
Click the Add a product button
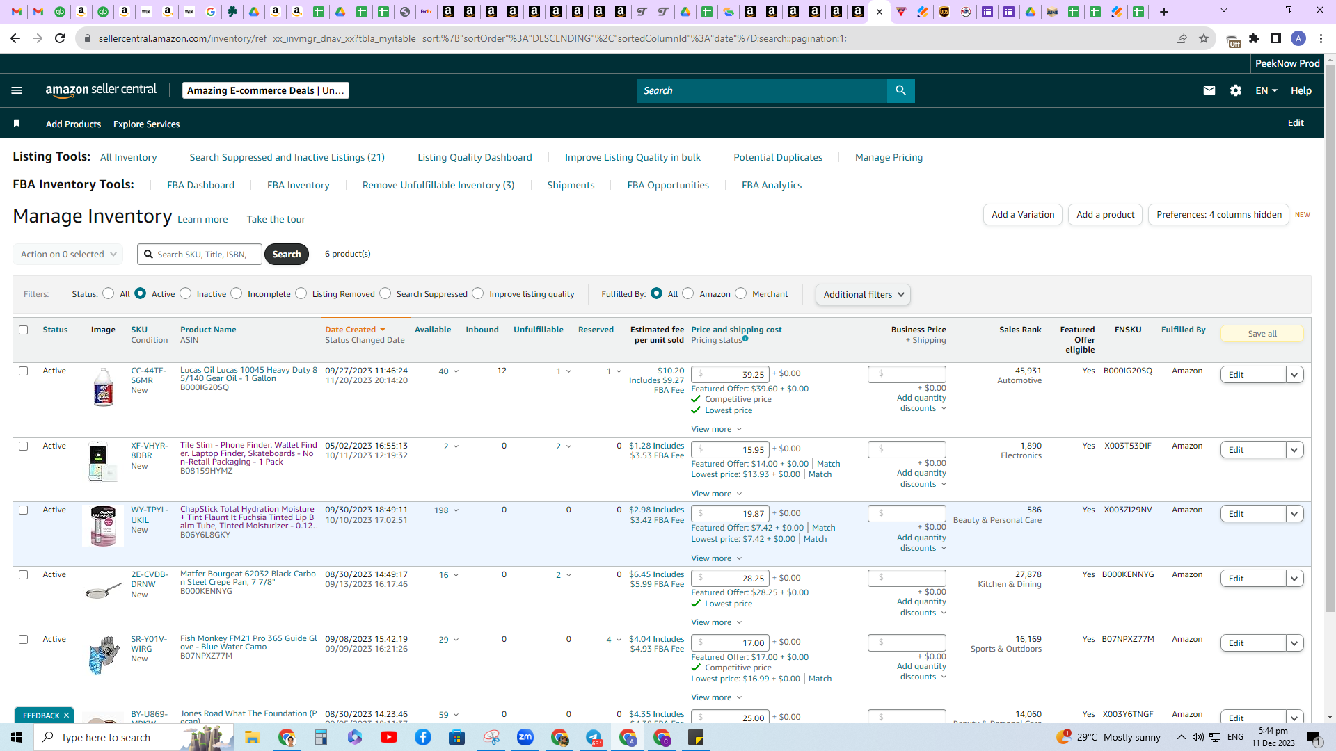click(1105, 214)
